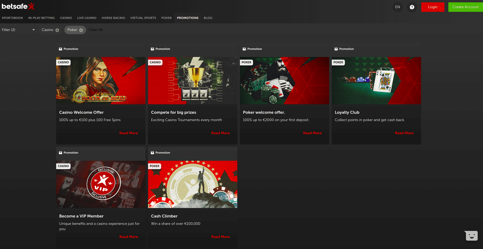Image resolution: width=483 pixels, height=249 pixels.
Task: Click gift icon on Loyalty Club card
Action: point(336,49)
